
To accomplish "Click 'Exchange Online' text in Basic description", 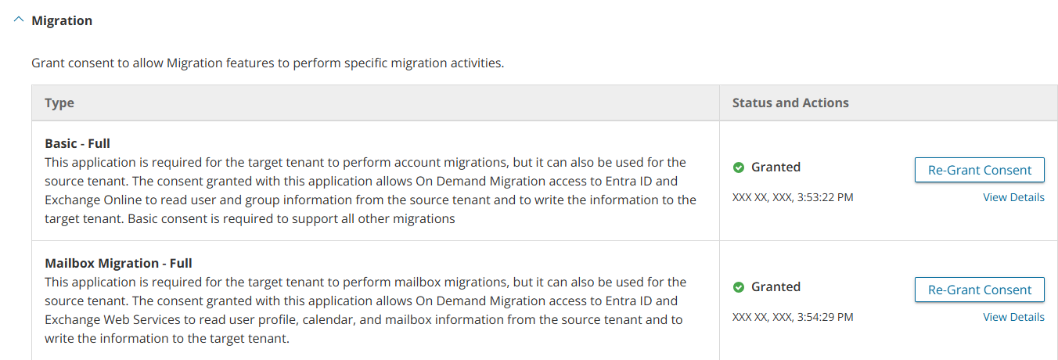I will click(88, 200).
